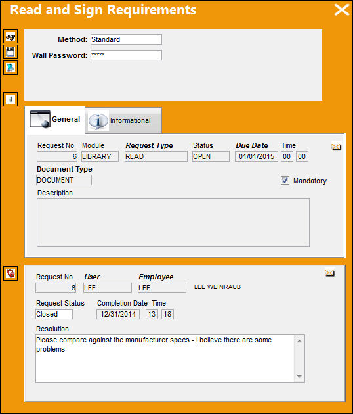Click the completion time minute field 18

pos(167,314)
